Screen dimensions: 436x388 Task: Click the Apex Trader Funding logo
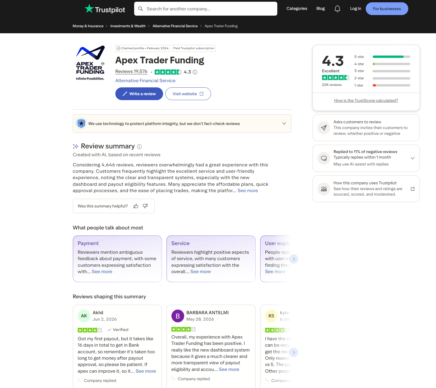tap(90, 63)
